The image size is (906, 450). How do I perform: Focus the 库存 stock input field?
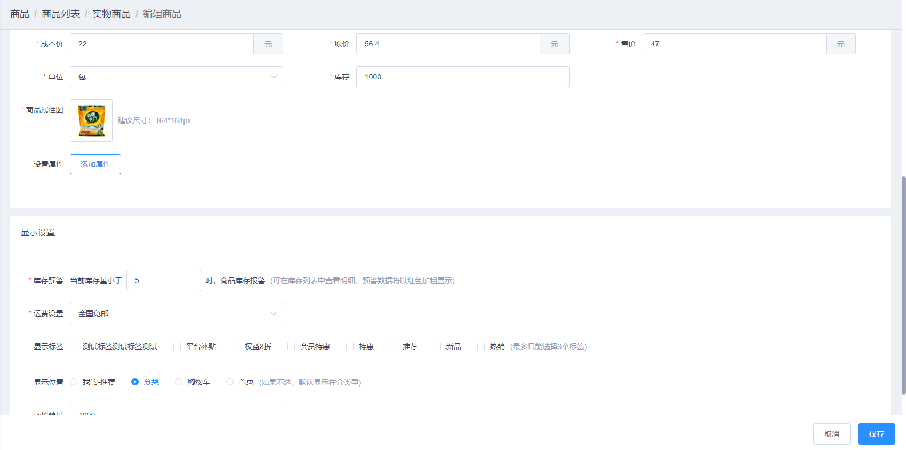tap(462, 77)
